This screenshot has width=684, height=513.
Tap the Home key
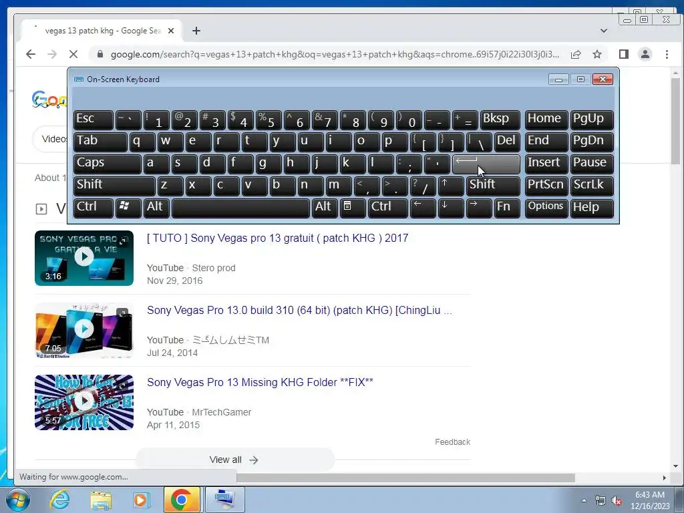[546, 120]
